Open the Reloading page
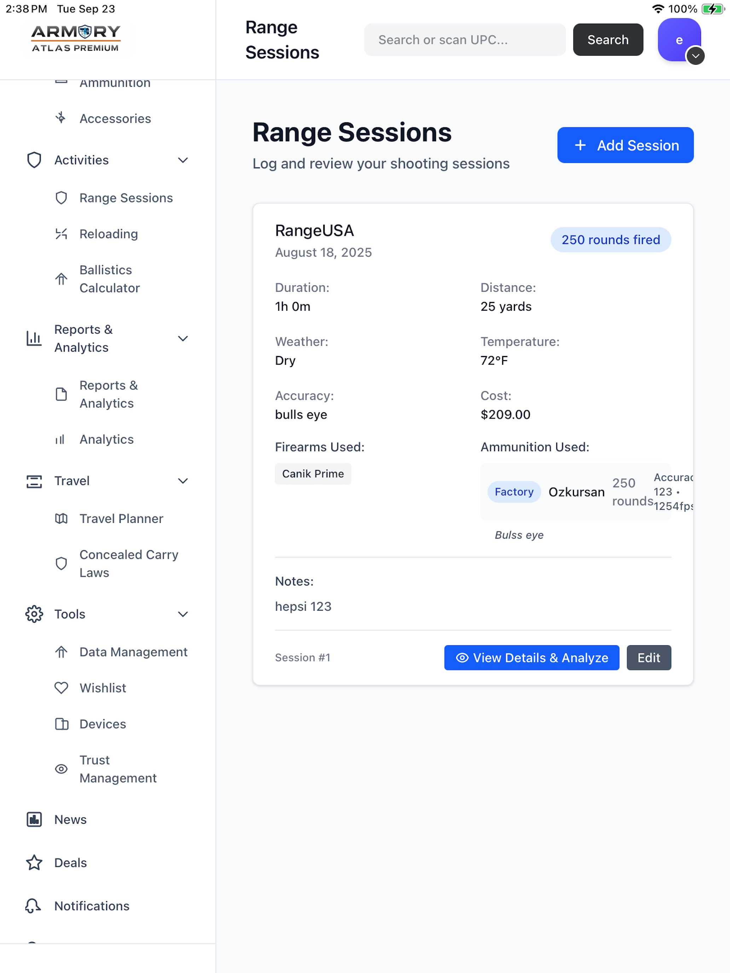 109,234
